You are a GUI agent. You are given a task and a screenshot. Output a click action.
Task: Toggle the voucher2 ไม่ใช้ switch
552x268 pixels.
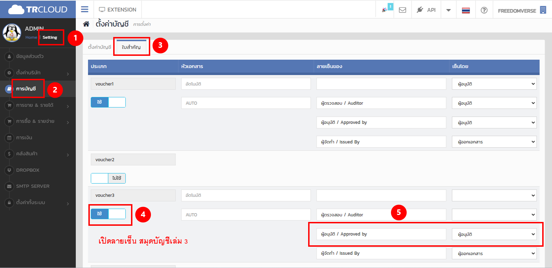point(108,178)
